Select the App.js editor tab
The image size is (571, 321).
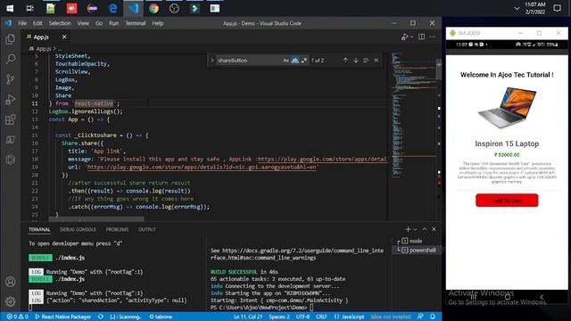pos(41,37)
